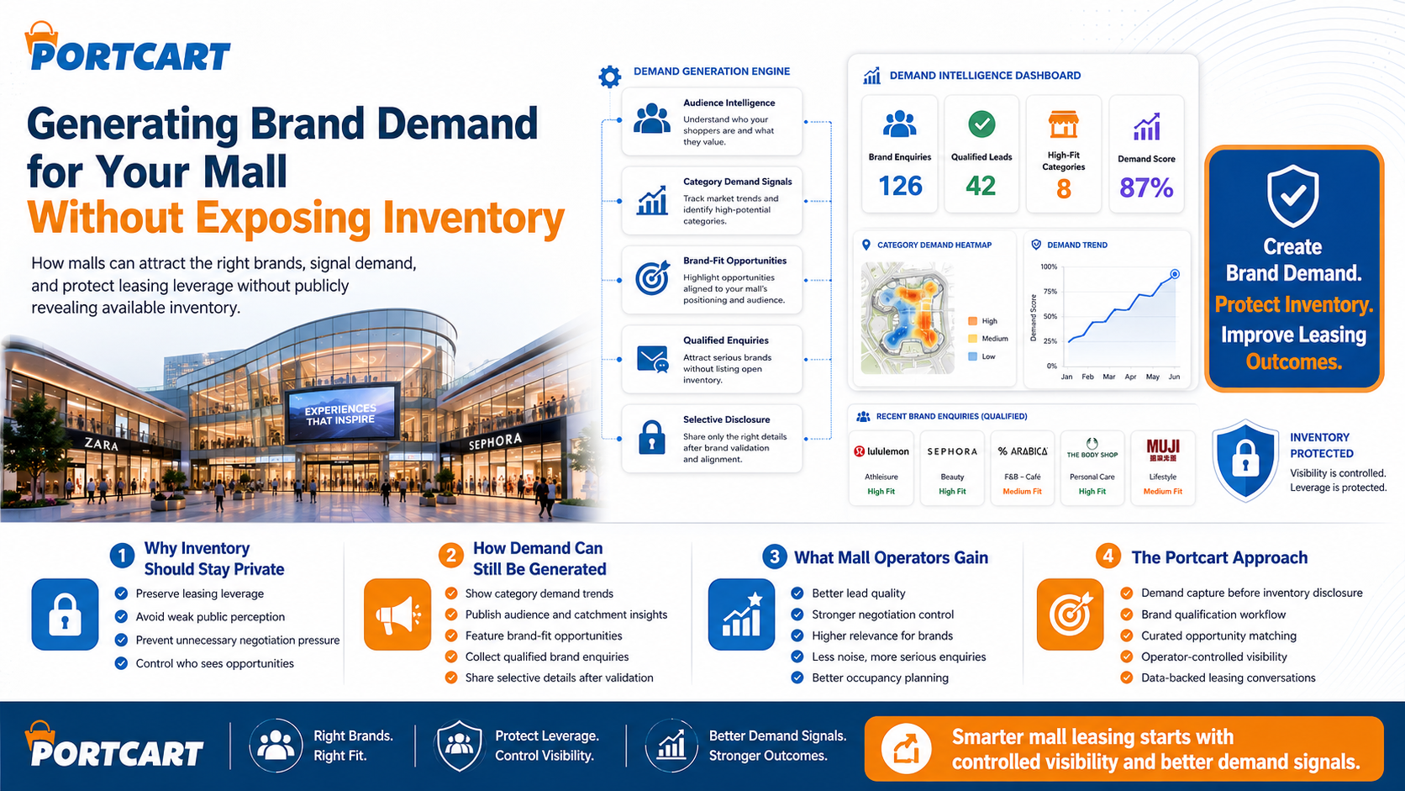1405x791 pixels.
Task: Click the footer Better Demand Signals chart icon
Action: point(671,746)
